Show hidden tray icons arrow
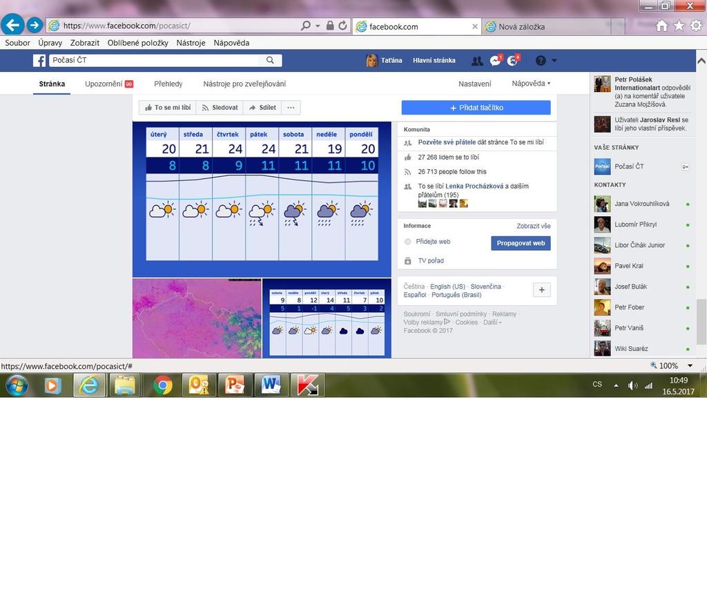This screenshot has height=603, width=707. point(616,385)
